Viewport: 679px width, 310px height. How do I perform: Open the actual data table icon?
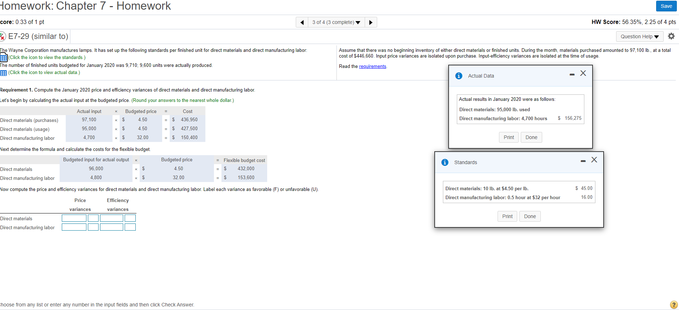[x=4, y=73]
